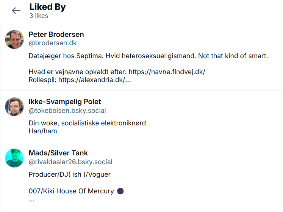Follow the alexandria.dk link in the bio
Screen dimensions: 283x212
(94, 80)
